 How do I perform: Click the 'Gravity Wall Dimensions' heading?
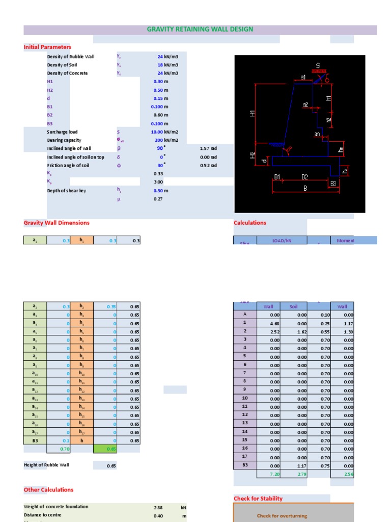pos(57,223)
